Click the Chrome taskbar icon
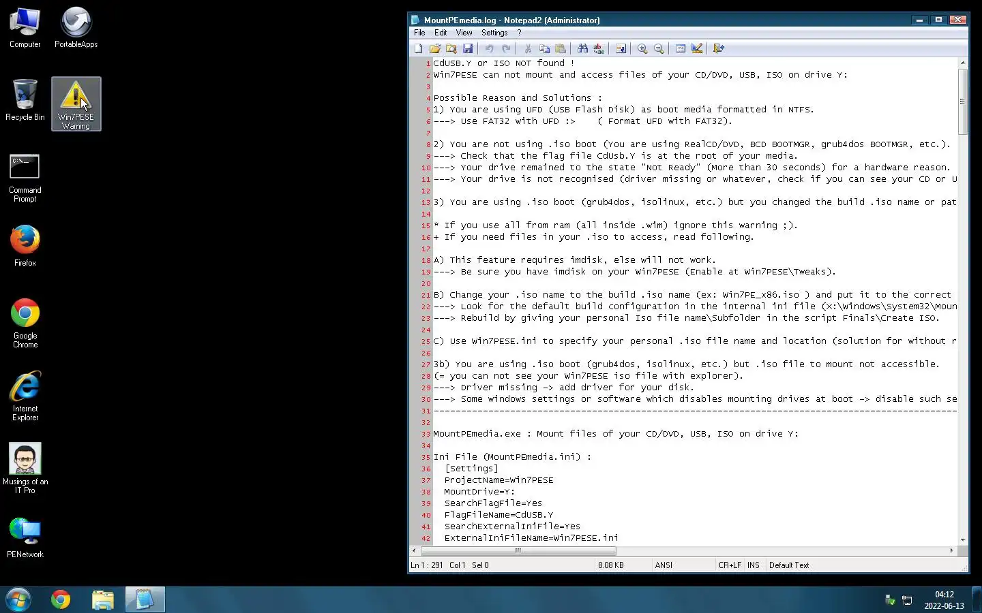This screenshot has height=613, width=982. pos(61,599)
